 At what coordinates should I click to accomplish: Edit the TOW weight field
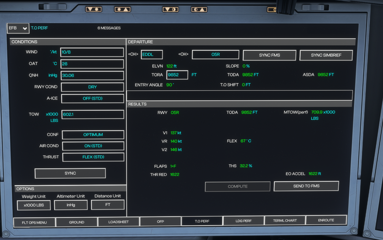pos(93,114)
